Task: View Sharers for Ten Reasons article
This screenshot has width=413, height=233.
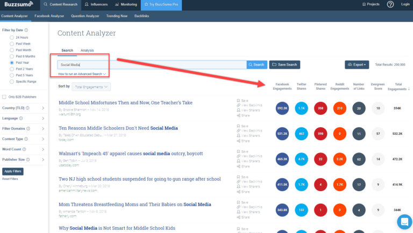Action: [x=248, y=136]
